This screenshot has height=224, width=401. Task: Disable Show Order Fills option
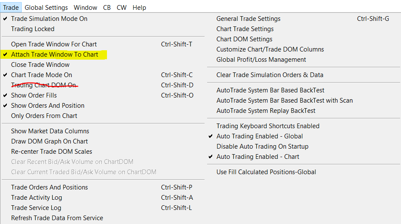(34, 95)
